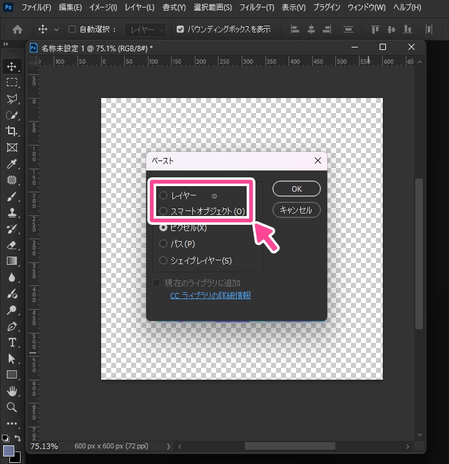Image resolution: width=449 pixels, height=464 pixels.
Task: Choose the シェイプレイヤー radio option
Action: point(164,260)
